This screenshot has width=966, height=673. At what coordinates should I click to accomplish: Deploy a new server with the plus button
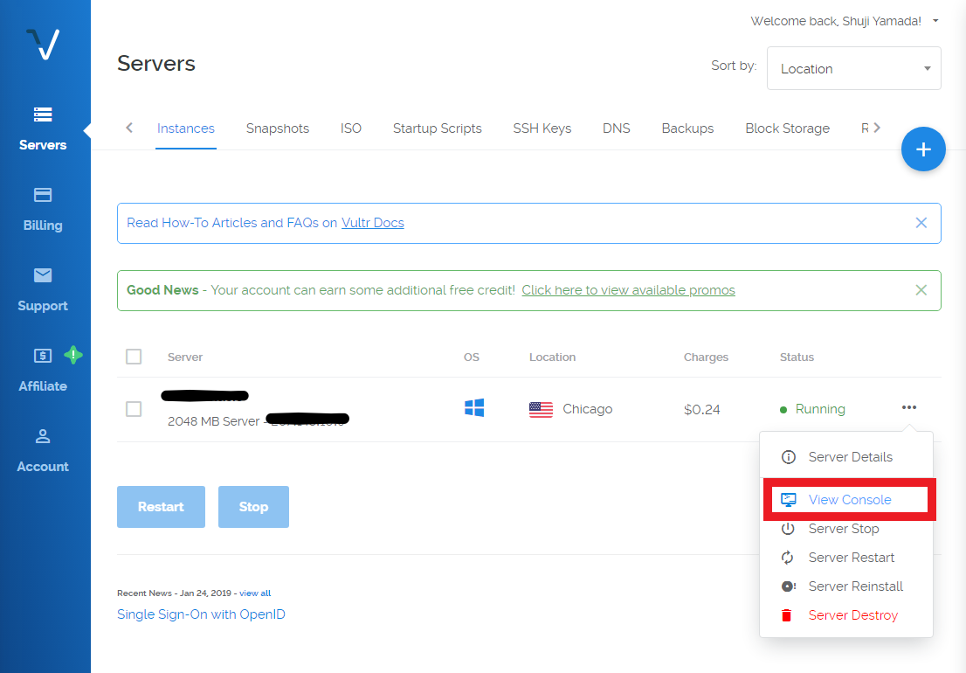point(923,149)
